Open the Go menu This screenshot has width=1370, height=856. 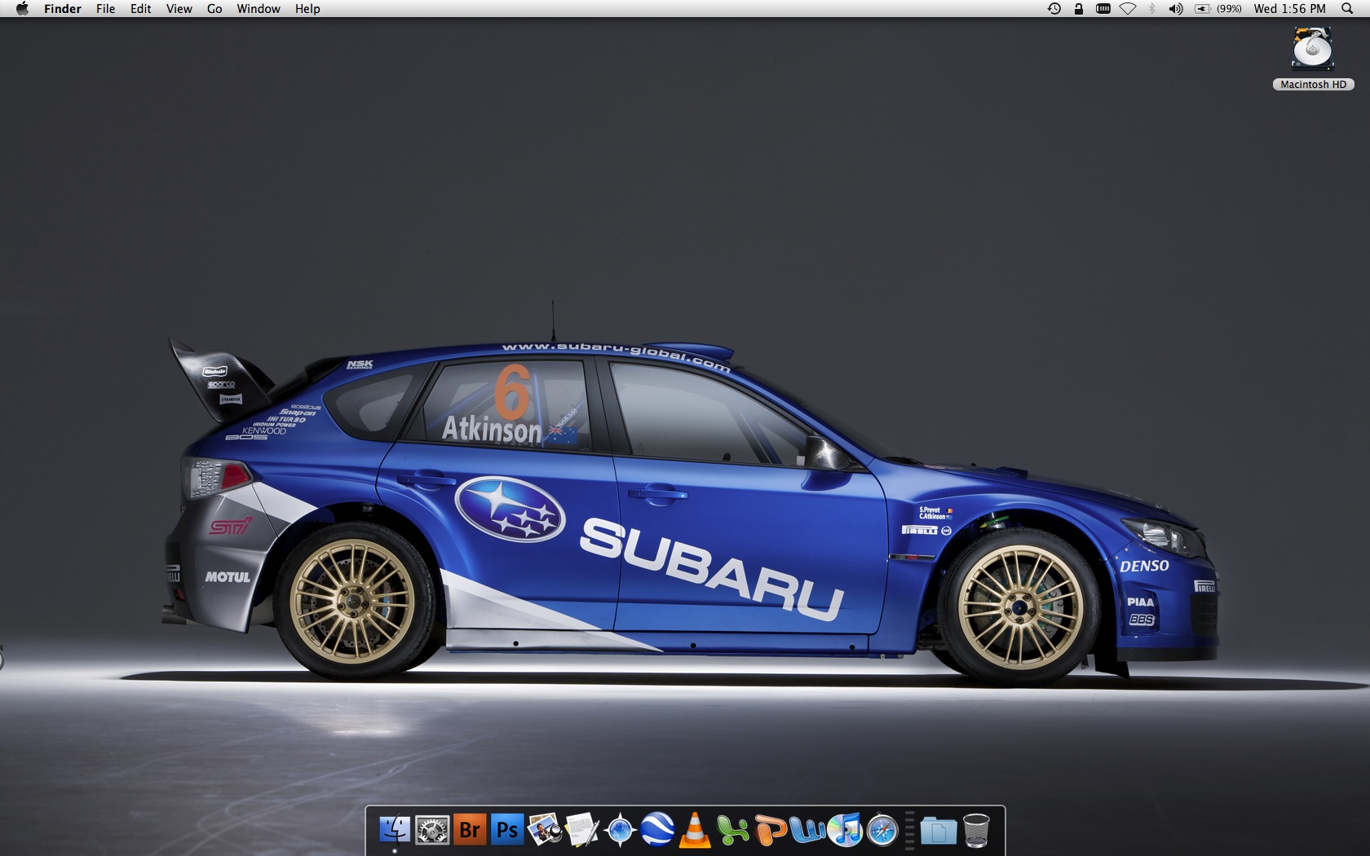(214, 9)
